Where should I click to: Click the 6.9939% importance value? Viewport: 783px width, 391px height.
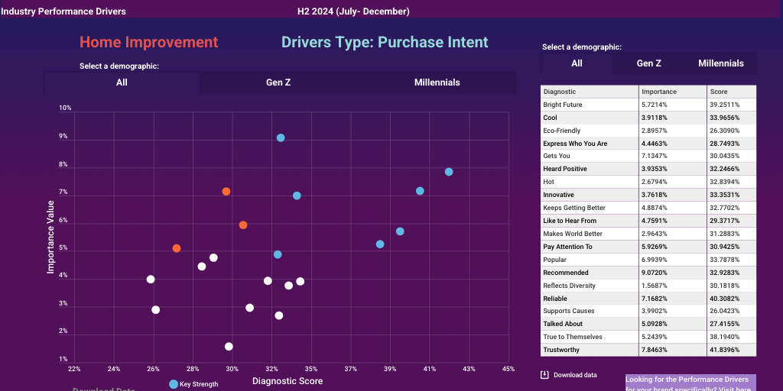[655, 260]
